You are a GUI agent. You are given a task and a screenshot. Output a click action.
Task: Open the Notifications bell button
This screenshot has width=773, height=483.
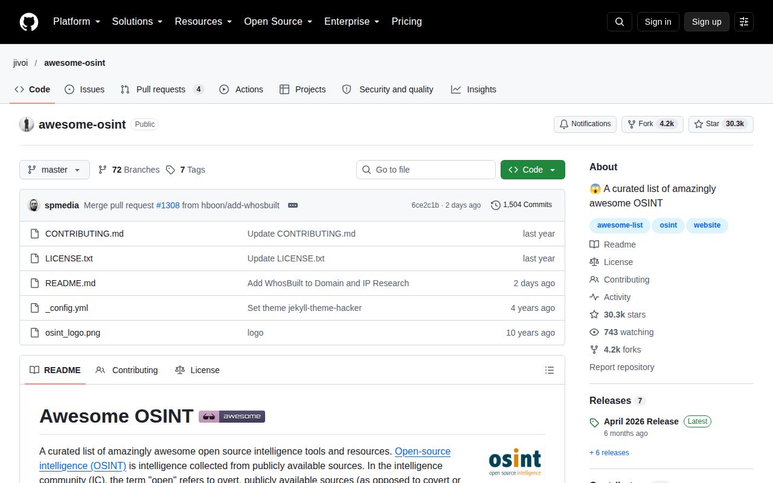coord(585,124)
